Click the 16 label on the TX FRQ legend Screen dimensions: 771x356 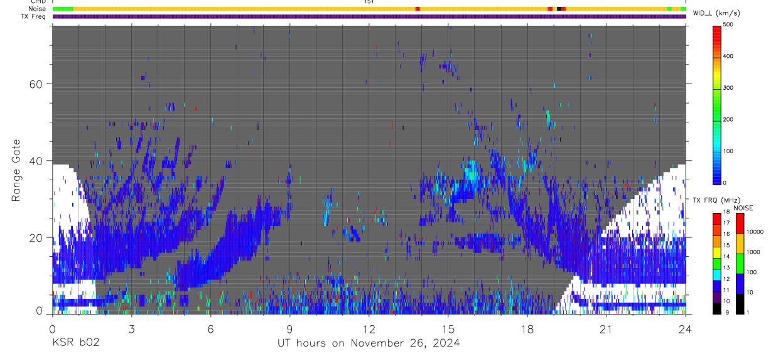click(x=726, y=234)
